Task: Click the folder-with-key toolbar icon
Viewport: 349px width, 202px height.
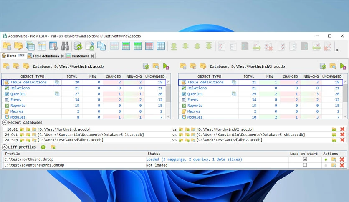Action: tap(18, 46)
